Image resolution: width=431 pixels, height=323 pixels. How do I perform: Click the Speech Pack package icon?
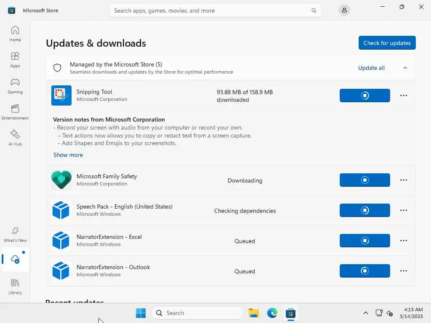pyautogui.click(x=61, y=210)
